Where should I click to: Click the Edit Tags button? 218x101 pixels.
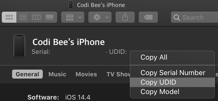click(148, 17)
